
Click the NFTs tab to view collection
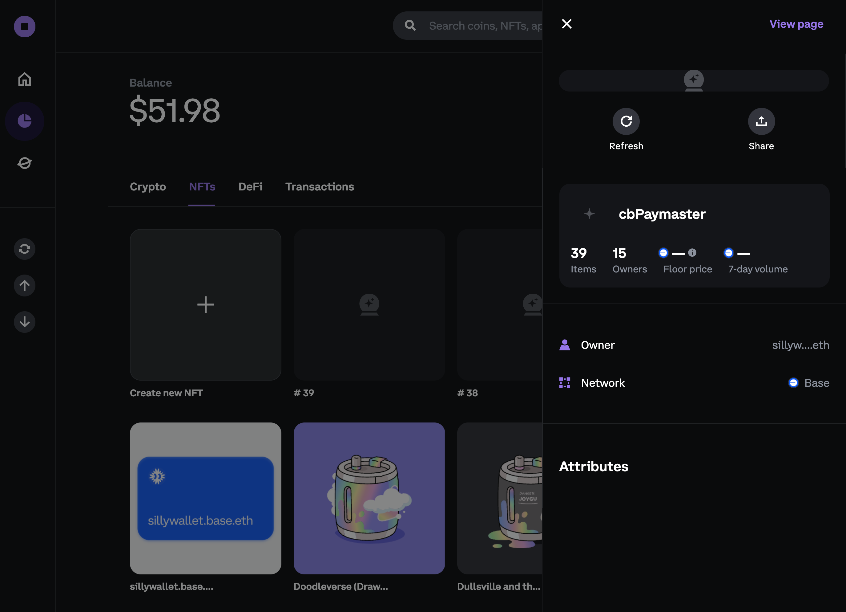[202, 186]
